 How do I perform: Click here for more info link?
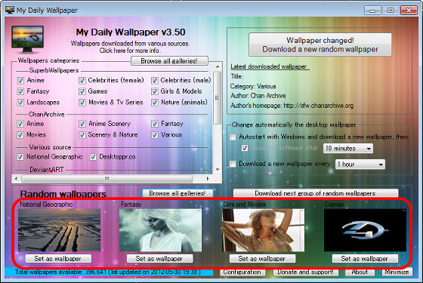pyautogui.click(x=130, y=51)
